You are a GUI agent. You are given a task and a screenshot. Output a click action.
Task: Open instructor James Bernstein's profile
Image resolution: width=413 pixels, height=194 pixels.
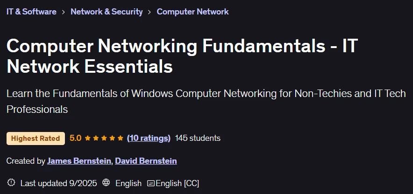pyautogui.click(x=79, y=161)
